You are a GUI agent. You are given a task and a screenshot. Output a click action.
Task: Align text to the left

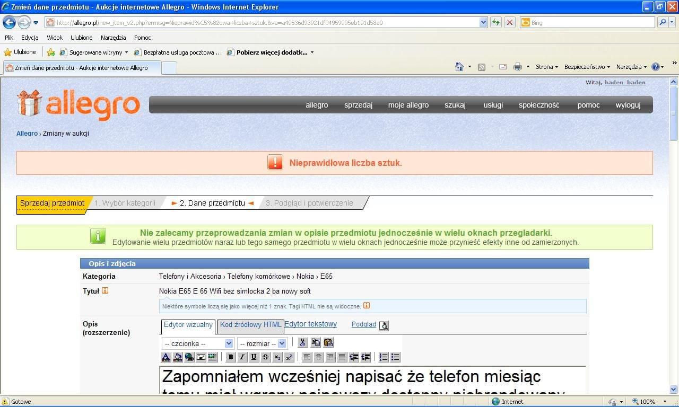(x=307, y=357)
